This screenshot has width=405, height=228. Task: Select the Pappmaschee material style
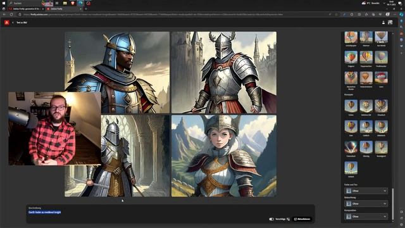366,57
